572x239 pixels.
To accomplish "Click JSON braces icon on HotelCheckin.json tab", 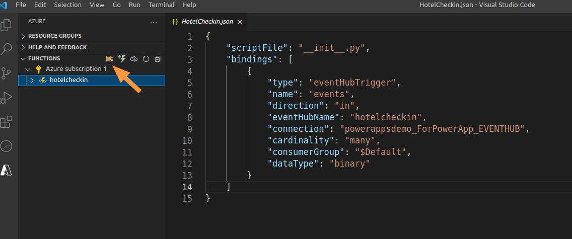I will 175,22.
